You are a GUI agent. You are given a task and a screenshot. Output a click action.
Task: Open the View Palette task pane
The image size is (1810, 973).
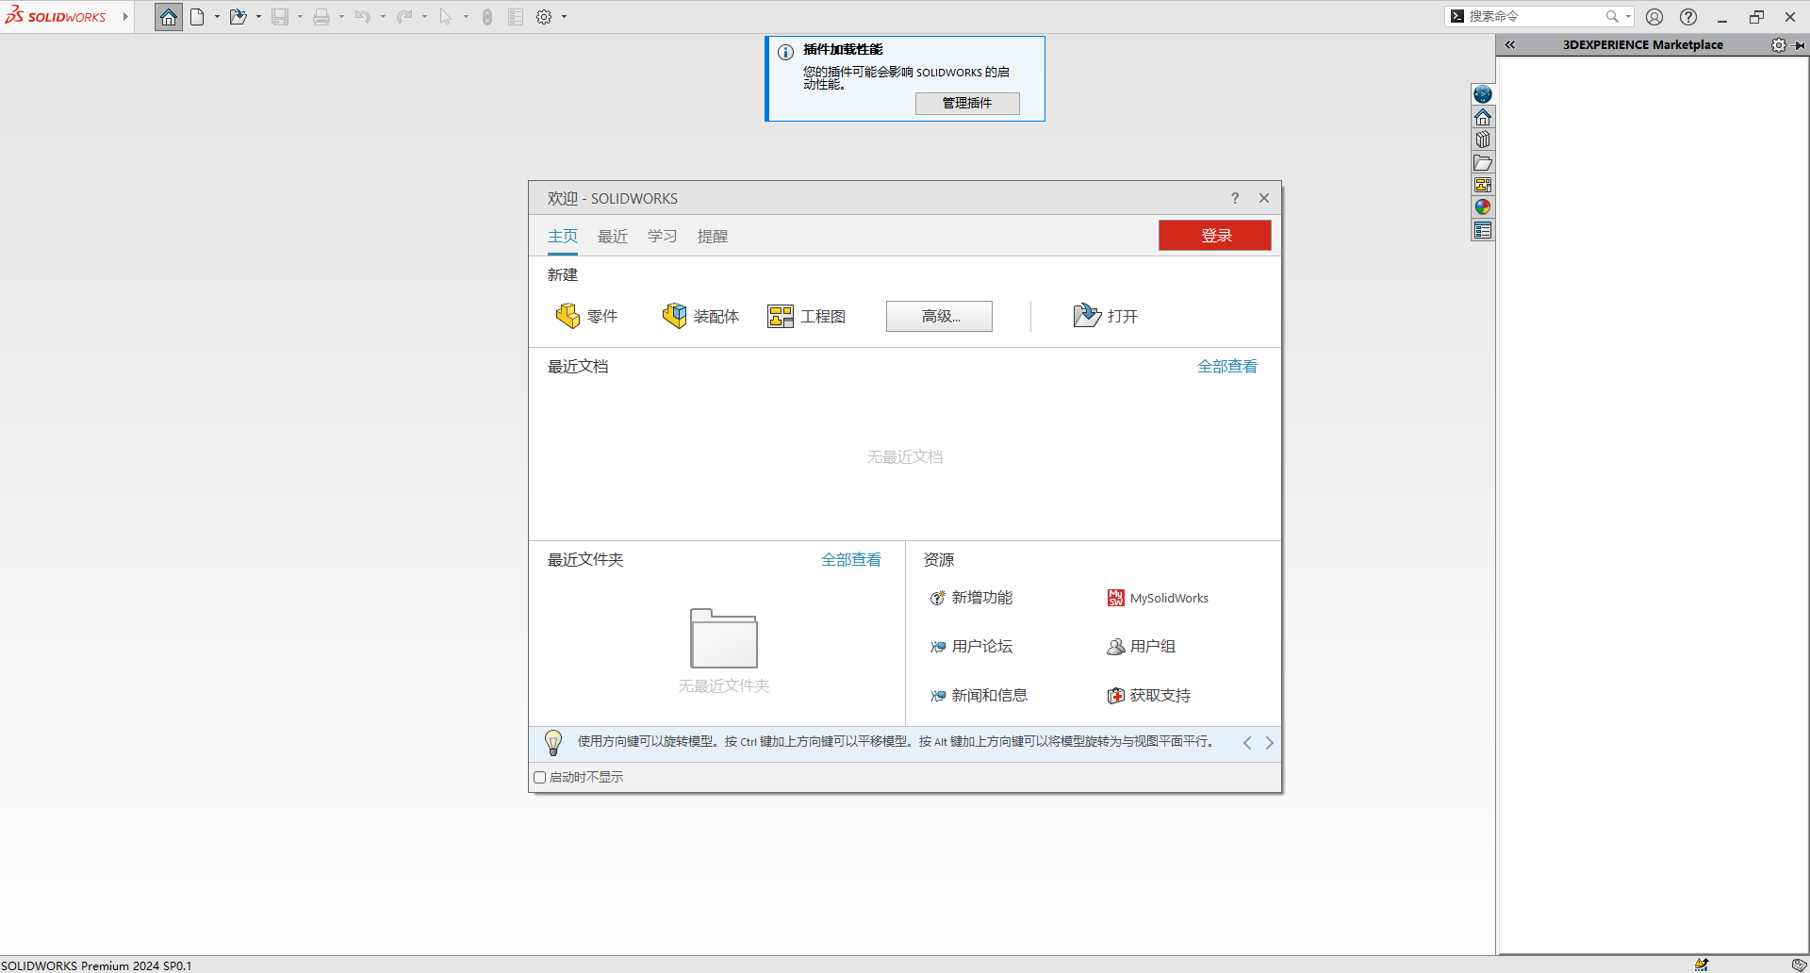tap(1483, 184)
